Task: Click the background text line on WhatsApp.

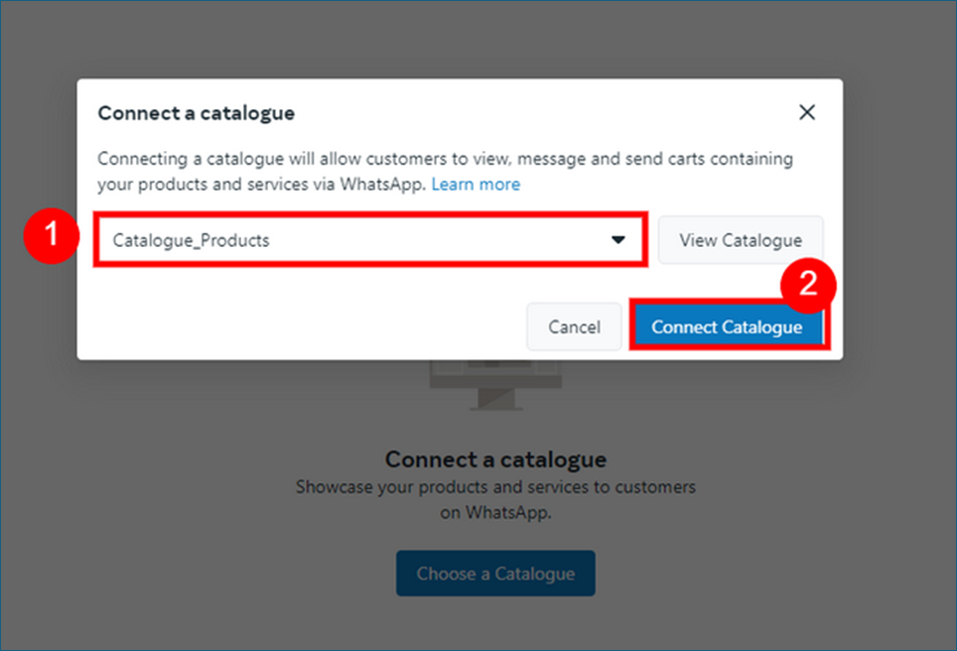Action: [x=495, y=513]
